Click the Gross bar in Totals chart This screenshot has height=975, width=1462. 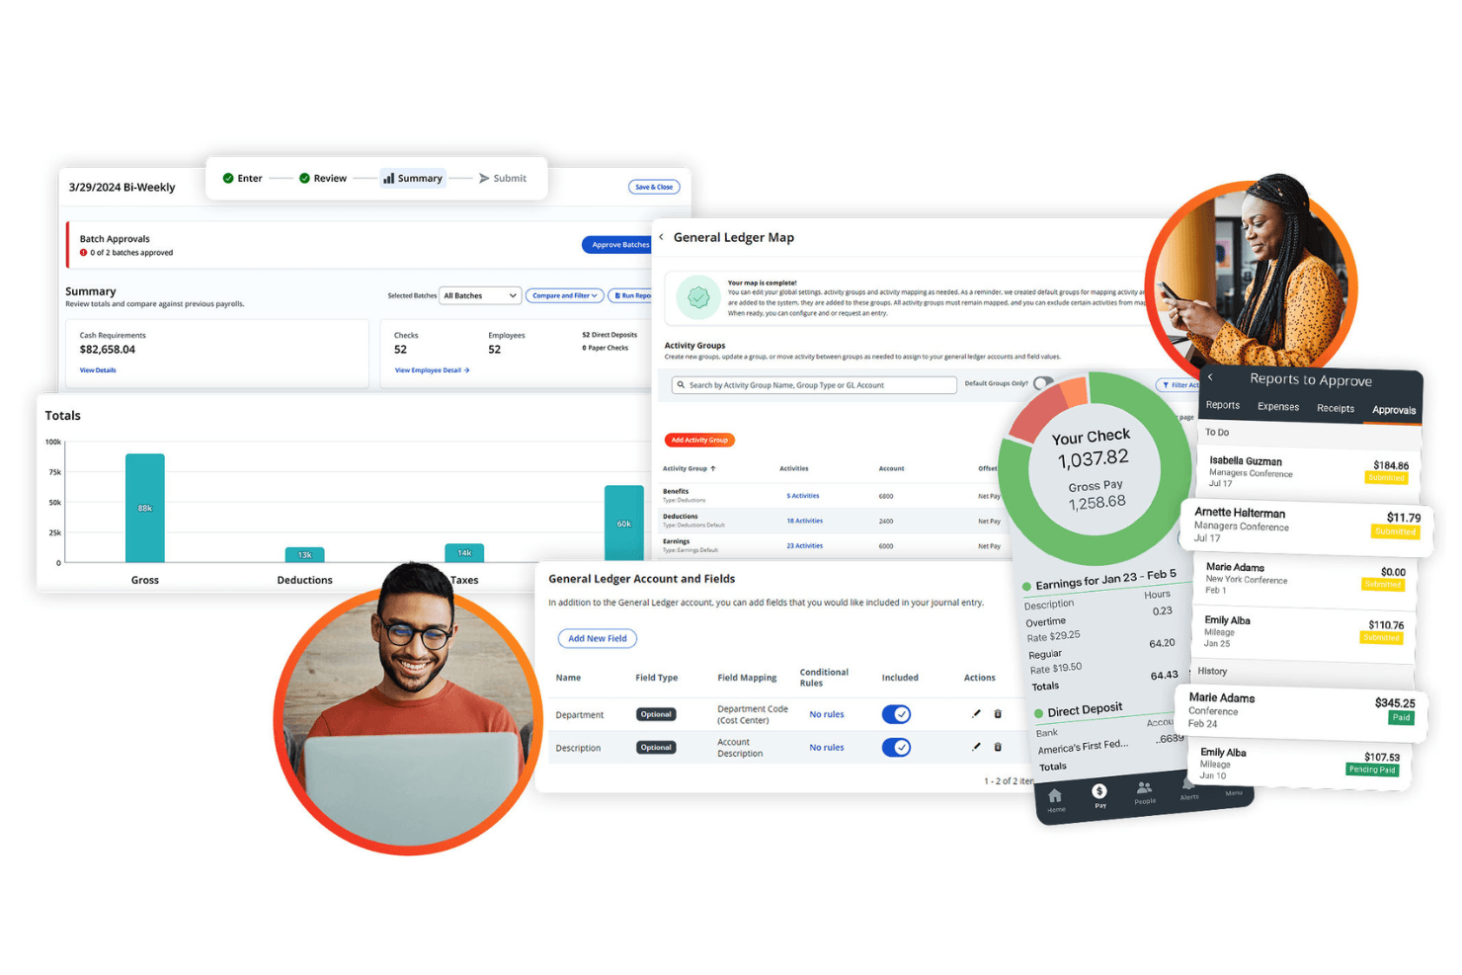click(145, 508)
